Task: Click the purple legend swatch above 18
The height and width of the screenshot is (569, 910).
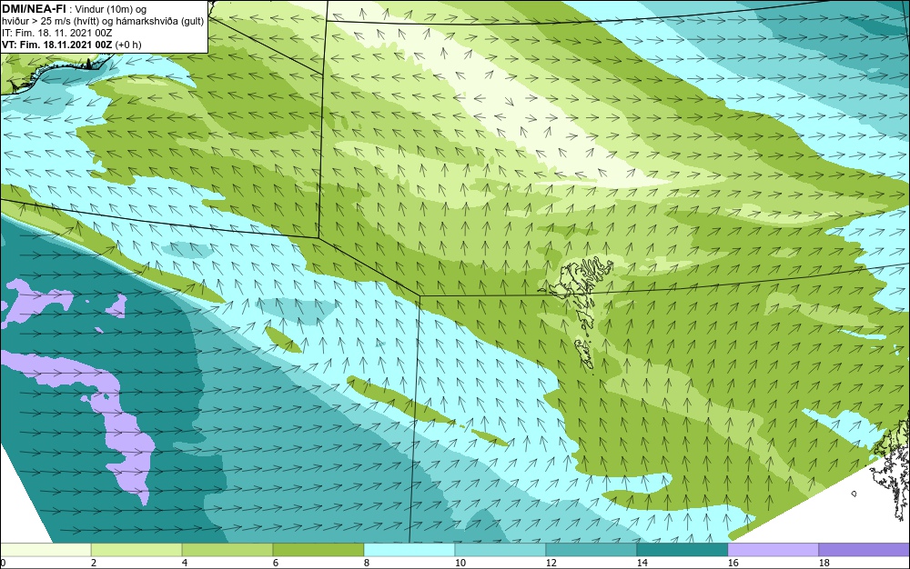Action: 864,550
